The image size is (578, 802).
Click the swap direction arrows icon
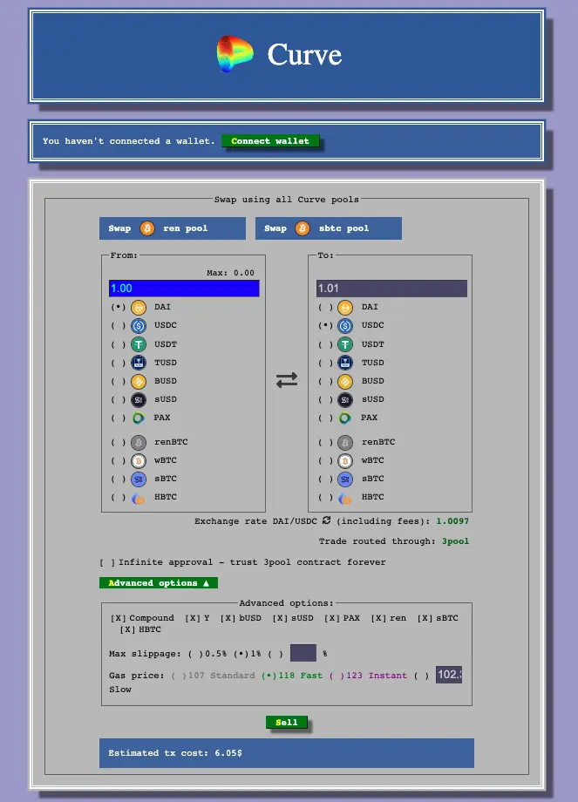287,380
